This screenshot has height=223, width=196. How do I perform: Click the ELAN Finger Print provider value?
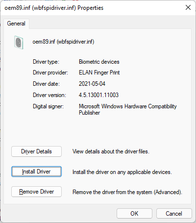click(99, 73)
